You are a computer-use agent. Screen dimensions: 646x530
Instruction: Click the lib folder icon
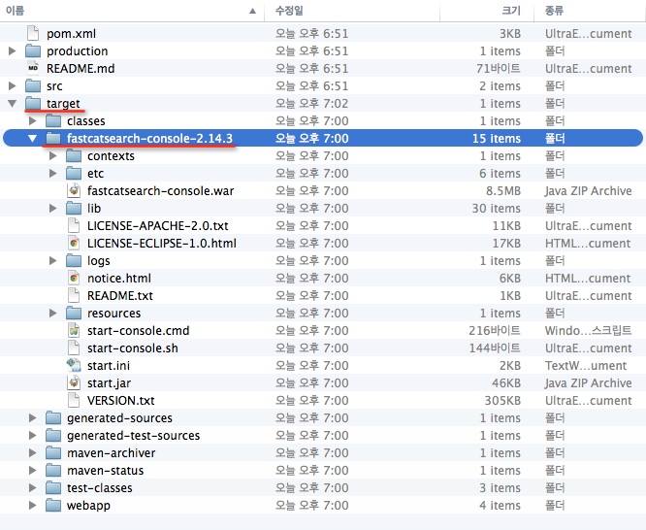(x=74, y=208)
